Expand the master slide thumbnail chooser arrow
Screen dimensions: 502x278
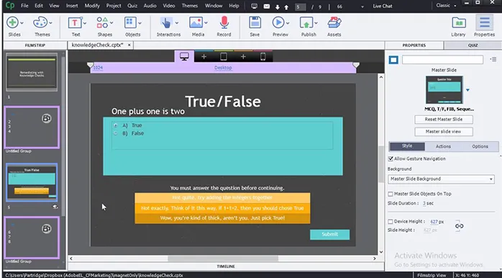coord(467,90)
